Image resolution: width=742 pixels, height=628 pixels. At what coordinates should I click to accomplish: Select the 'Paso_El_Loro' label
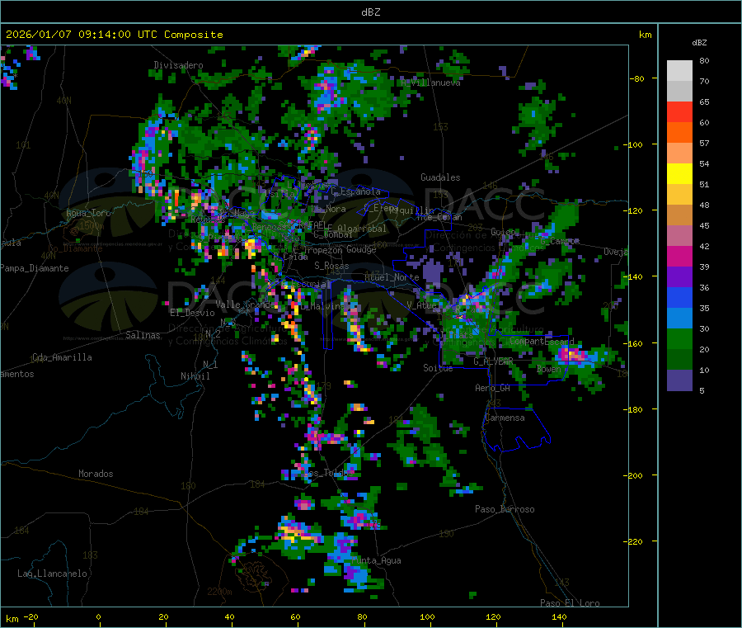point(571,603)
